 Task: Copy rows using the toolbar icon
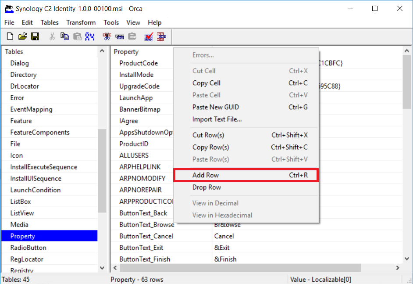tap(119, 36)
